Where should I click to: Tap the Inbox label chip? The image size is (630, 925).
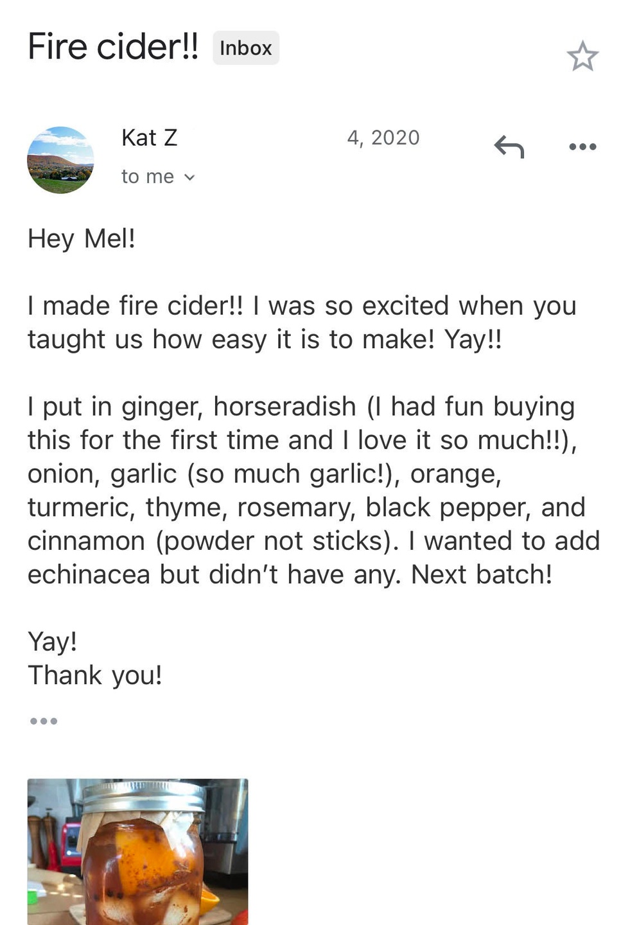coord(245,48)
